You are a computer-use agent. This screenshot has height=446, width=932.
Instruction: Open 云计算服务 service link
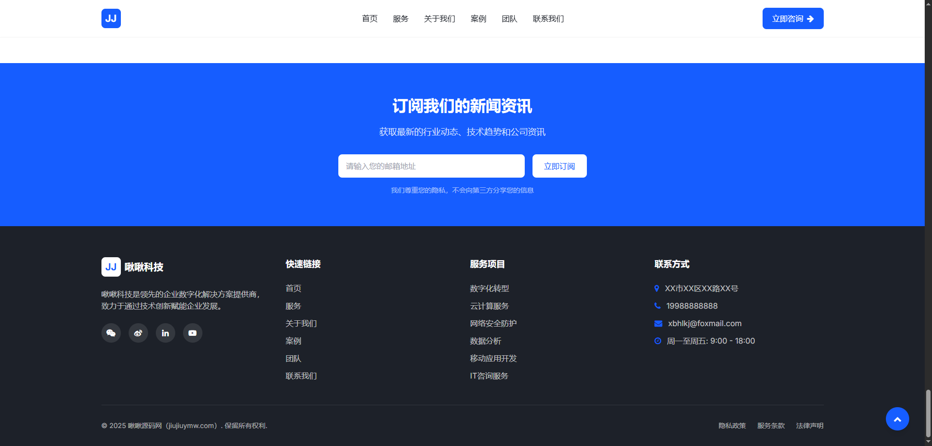tap(490, 306)
